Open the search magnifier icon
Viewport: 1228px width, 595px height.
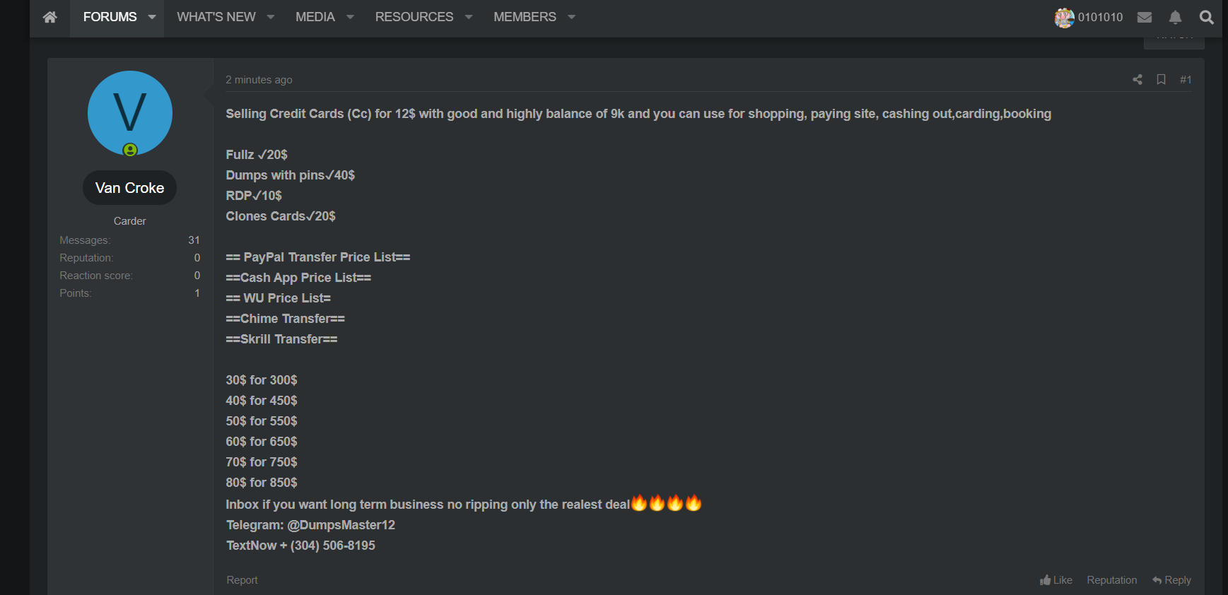pos(1206,17)
